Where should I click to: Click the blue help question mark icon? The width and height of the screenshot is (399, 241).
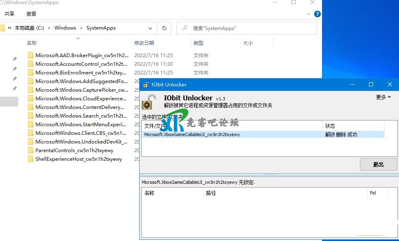[x=317, y=14]
